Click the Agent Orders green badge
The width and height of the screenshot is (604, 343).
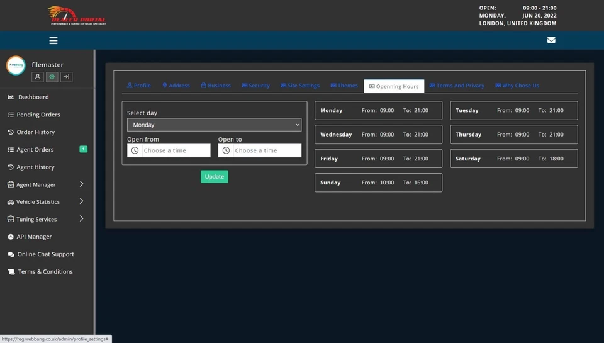click(x=83, y=149)
